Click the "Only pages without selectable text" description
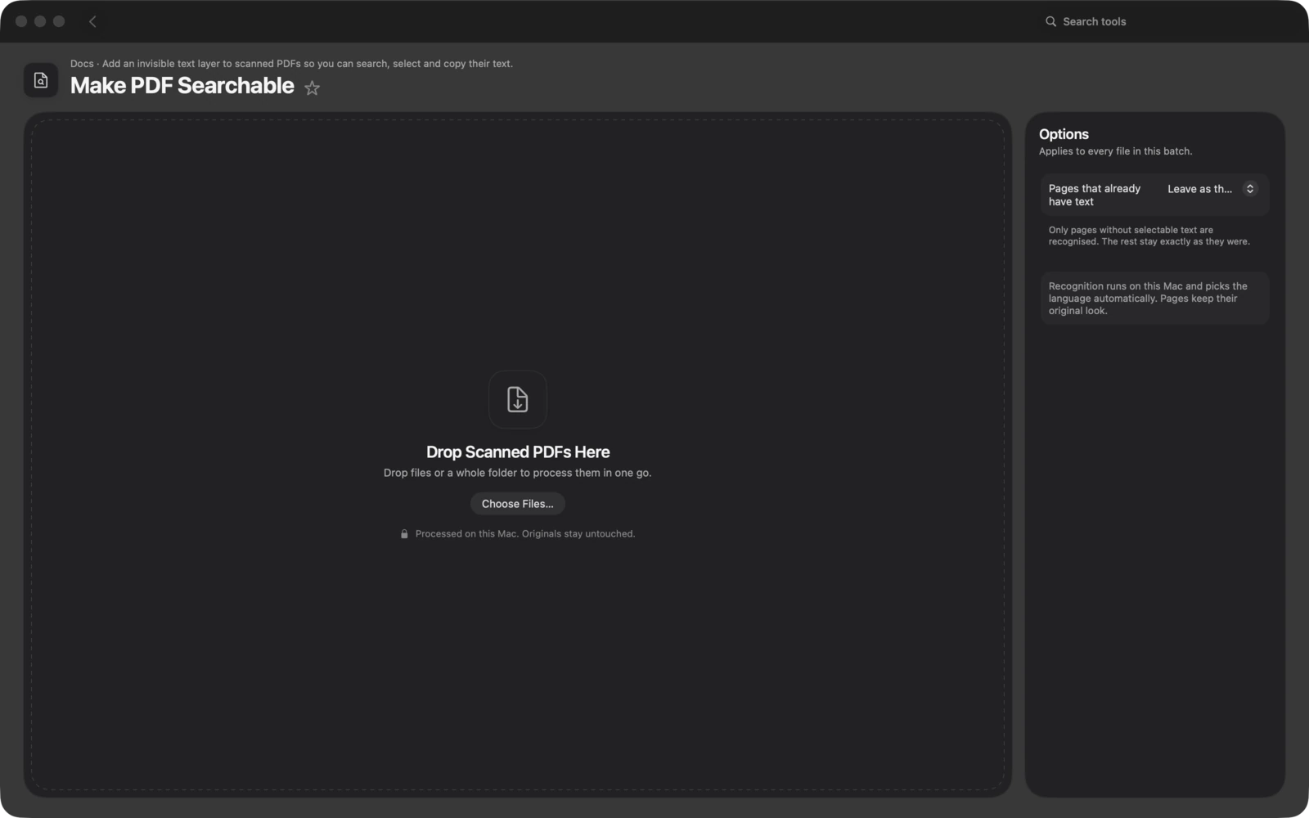Image resolution: width=1309 pixels, height=818 pixels. point(1149,236)
